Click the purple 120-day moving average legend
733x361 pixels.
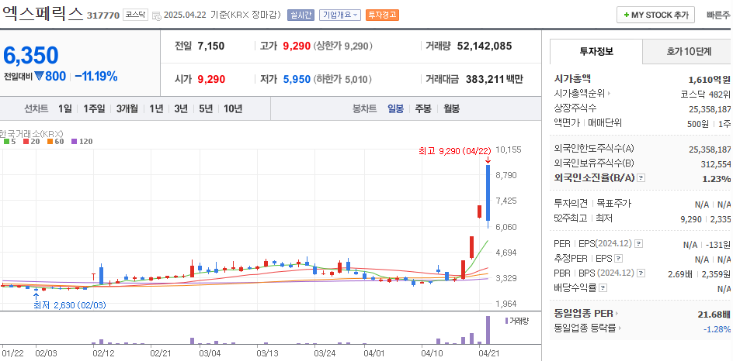coord(82,141)
